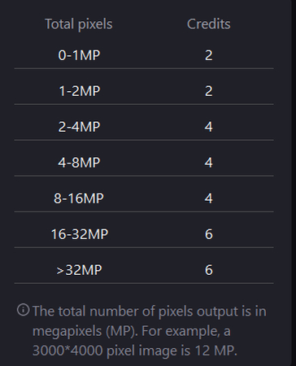Click the 4-8MP row label
Viewport: 296px width, 366px height.
79,163
